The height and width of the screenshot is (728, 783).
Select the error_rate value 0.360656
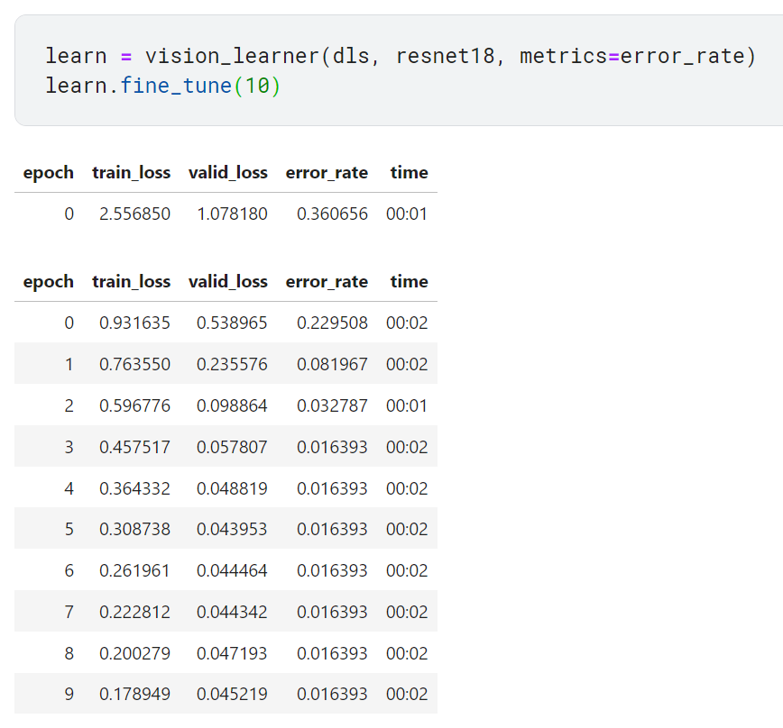click(332, 214)
